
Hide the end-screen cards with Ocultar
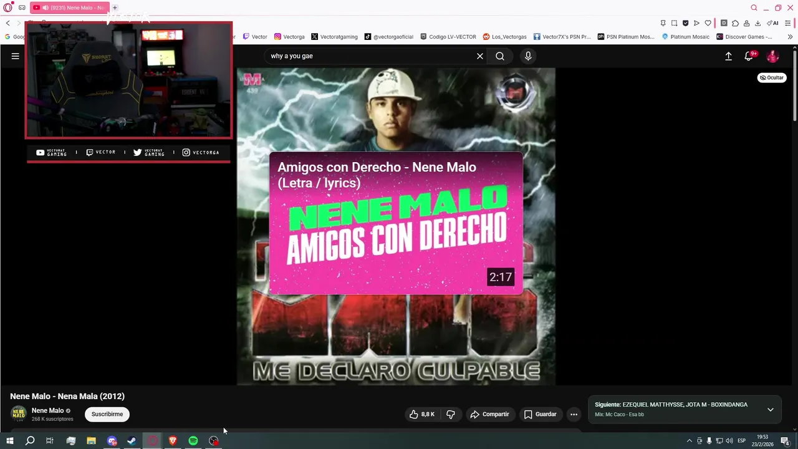point(772,78)
